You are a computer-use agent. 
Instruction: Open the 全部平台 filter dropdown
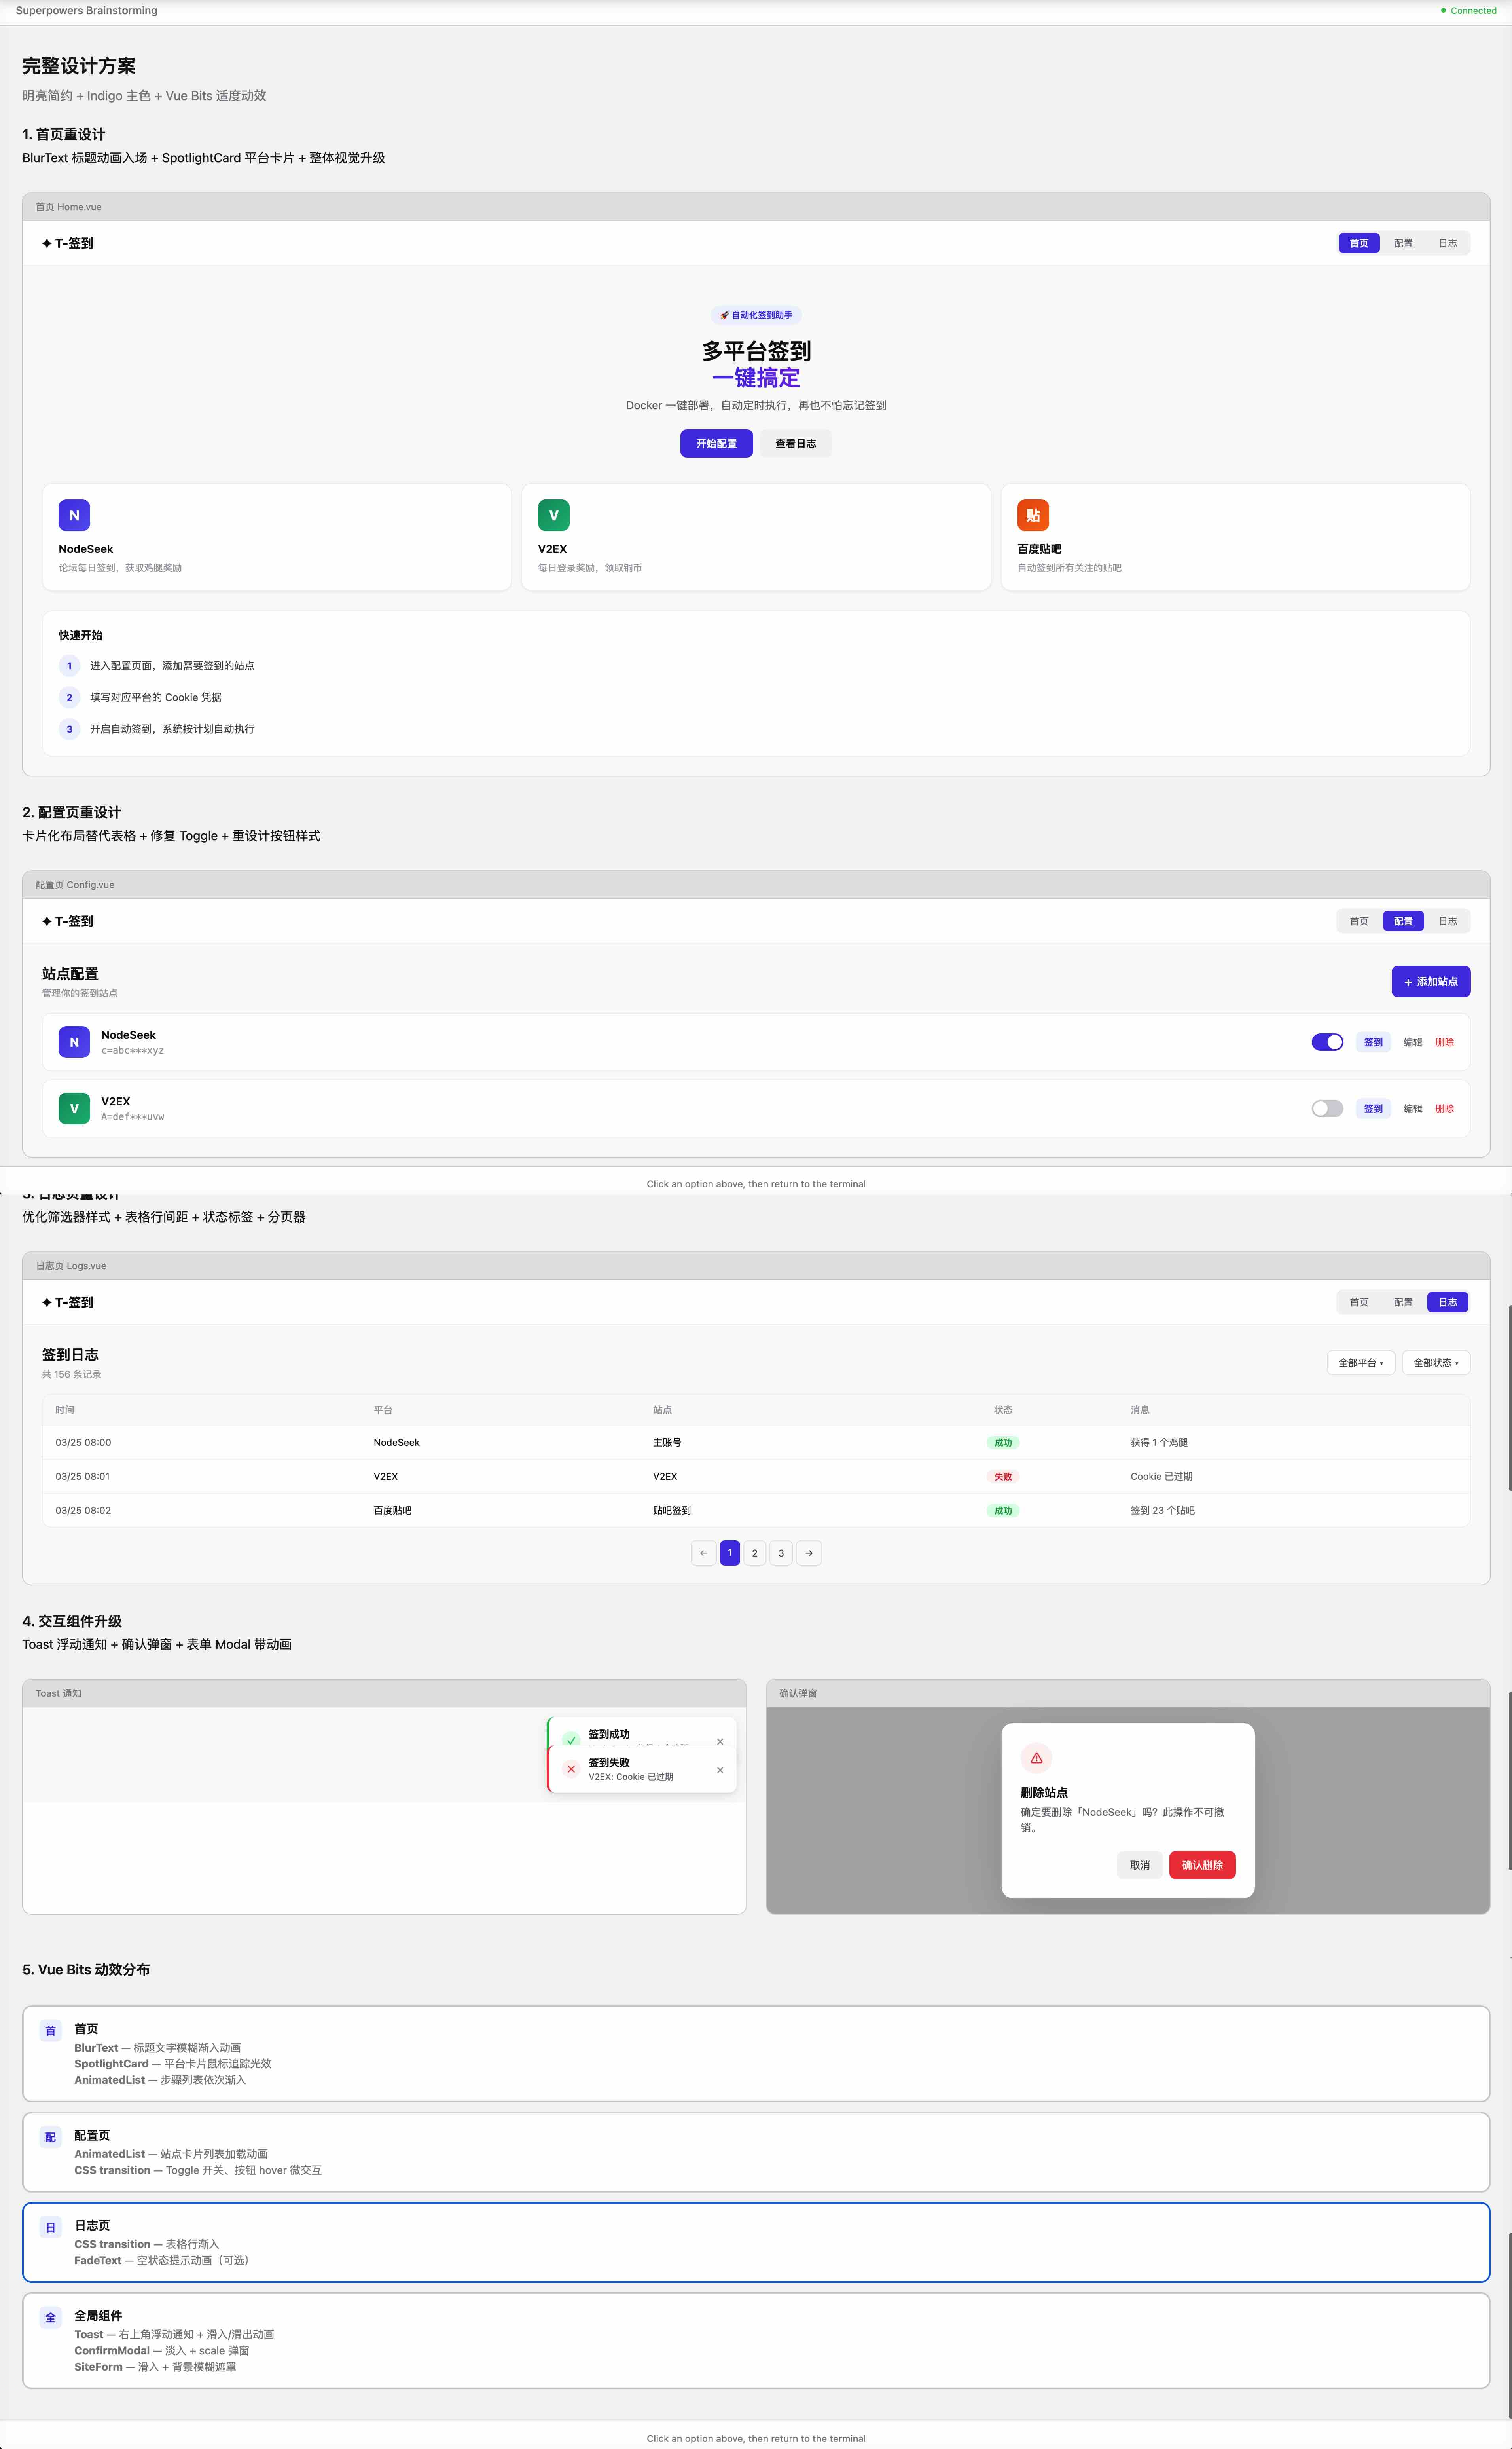coord(1360,1363)
